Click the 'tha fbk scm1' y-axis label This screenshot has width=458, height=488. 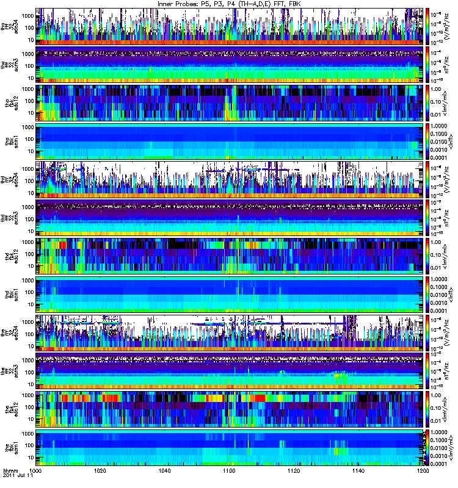(12, 142)
